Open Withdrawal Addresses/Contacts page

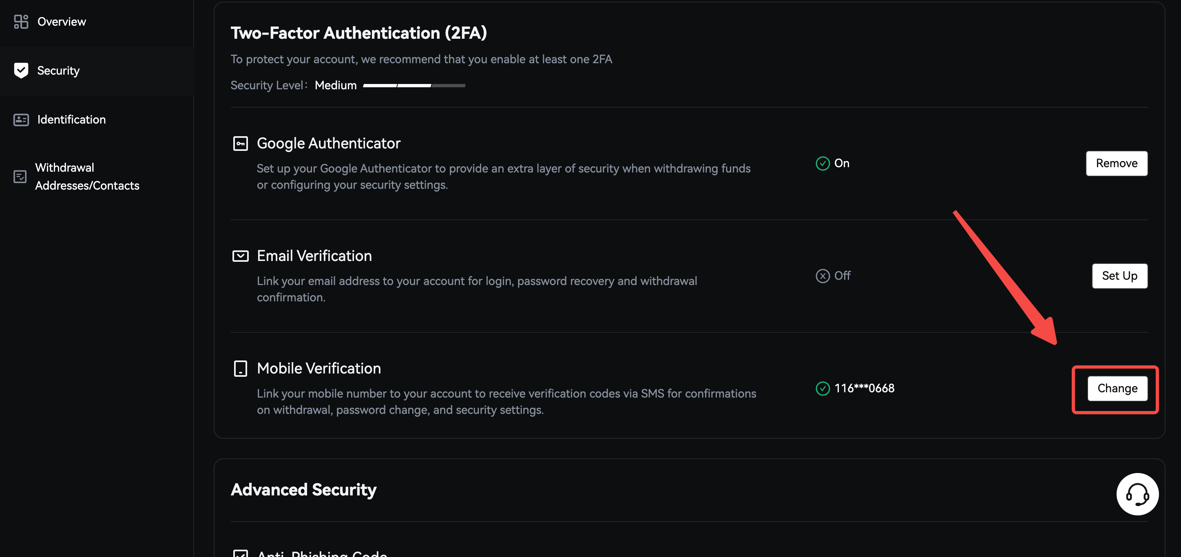[87, 177]
